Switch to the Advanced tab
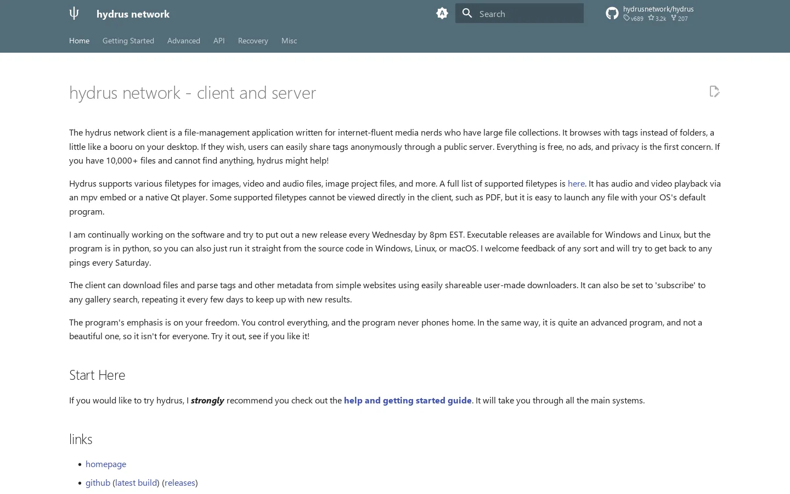Screen dimensions: 790x494 pyautogui.click(x=184, y=41)
